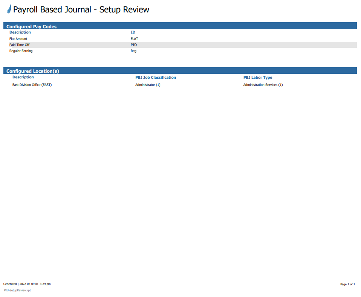This screenshot has width=361, height=297.
Task: Click the PBJ Job Classification column header
Action: 156,77
